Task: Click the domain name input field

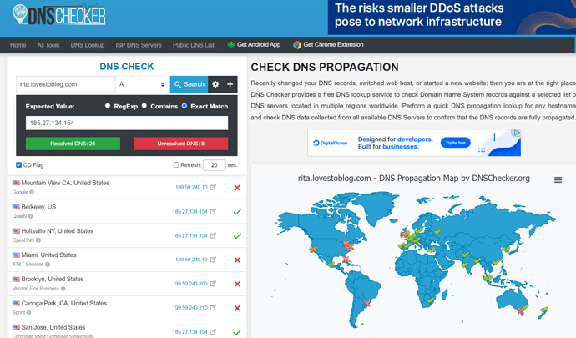Action: (x=66, y=84)
